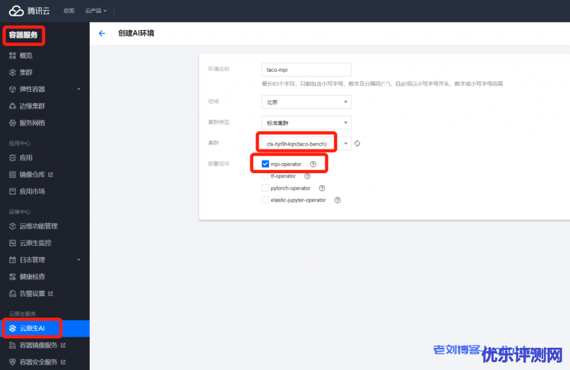
Task: Click the 容器安全服务 shield icon
Action: coord(12,362)
